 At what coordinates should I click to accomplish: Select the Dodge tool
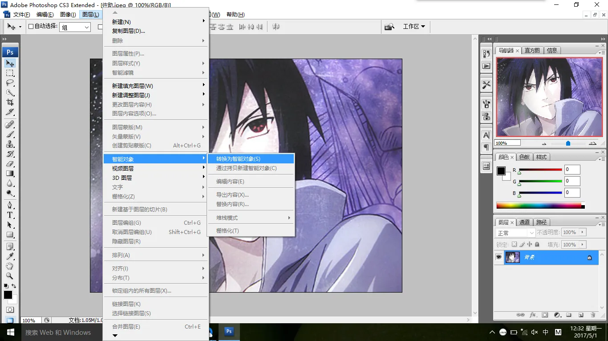[x=10, y=193]
